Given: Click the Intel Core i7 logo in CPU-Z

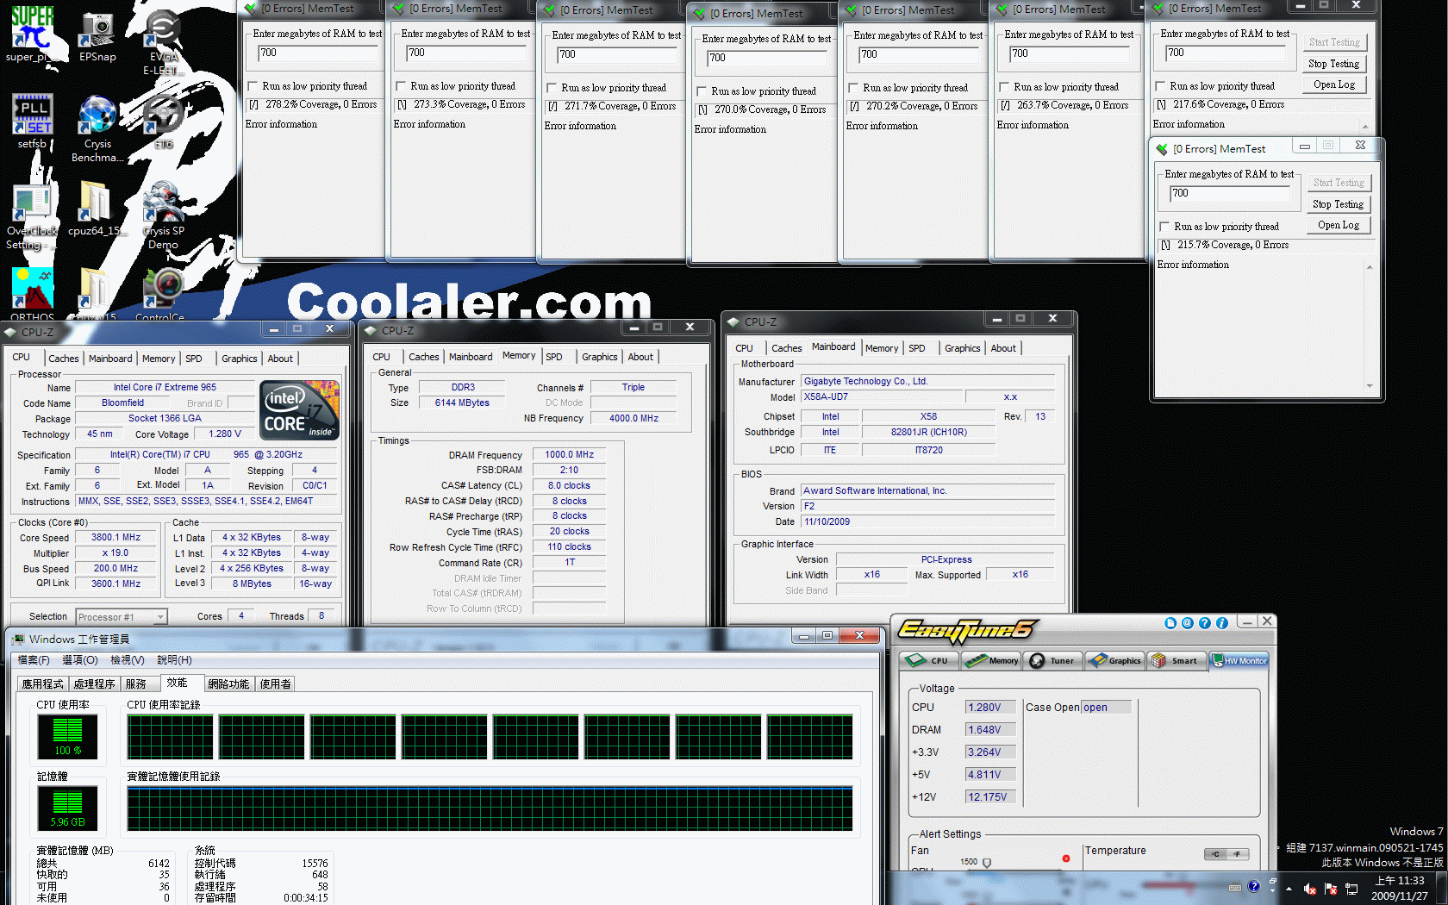Looking at the screenshot, I should [299, 410].
